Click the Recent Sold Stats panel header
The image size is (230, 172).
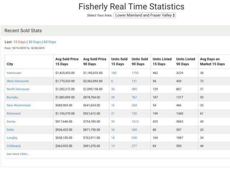(23, 31)
